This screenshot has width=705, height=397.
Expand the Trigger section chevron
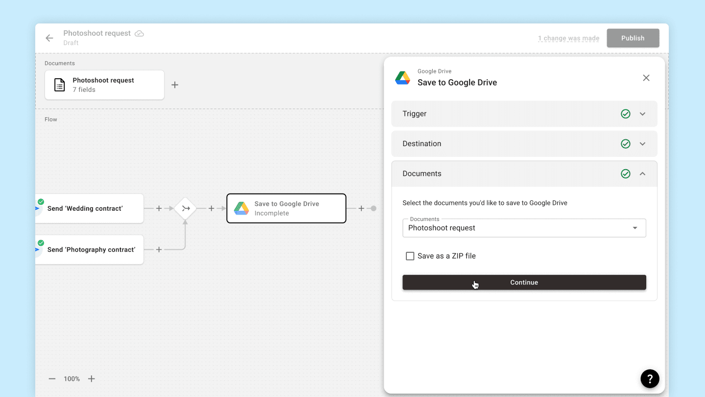(x=643, y=114)
